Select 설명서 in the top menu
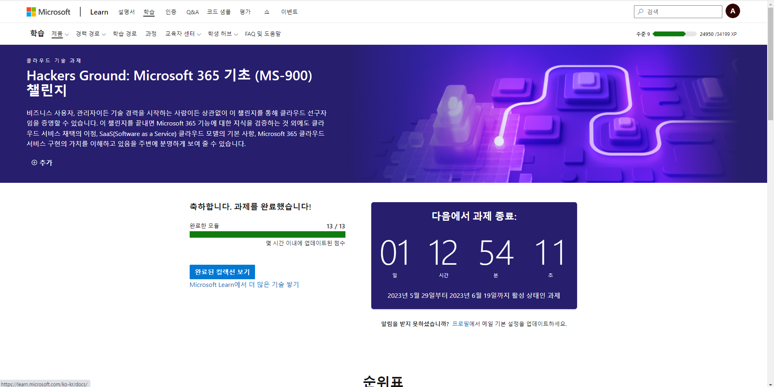 (x=126, y=12)
